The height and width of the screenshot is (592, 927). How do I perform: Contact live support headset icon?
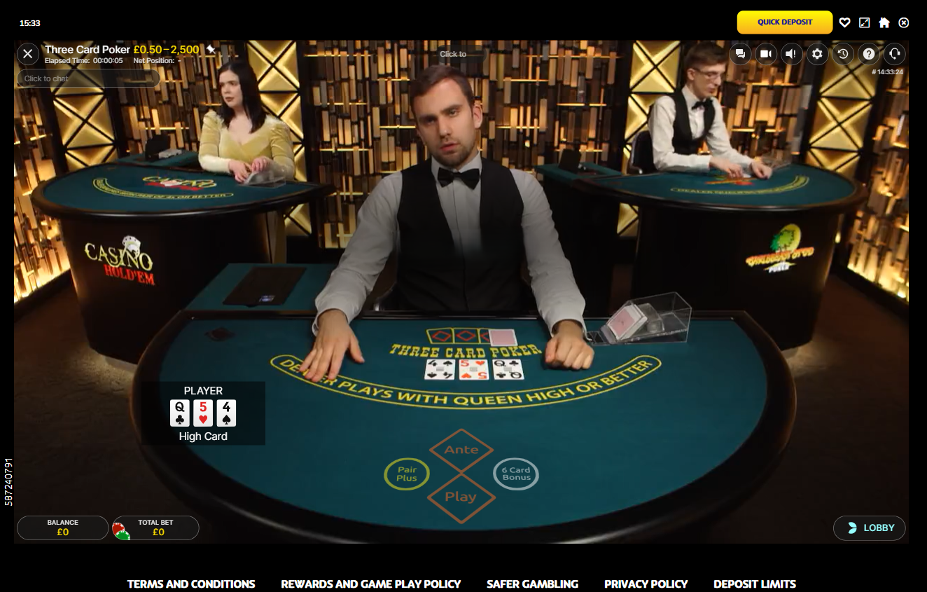click(894, 54)
